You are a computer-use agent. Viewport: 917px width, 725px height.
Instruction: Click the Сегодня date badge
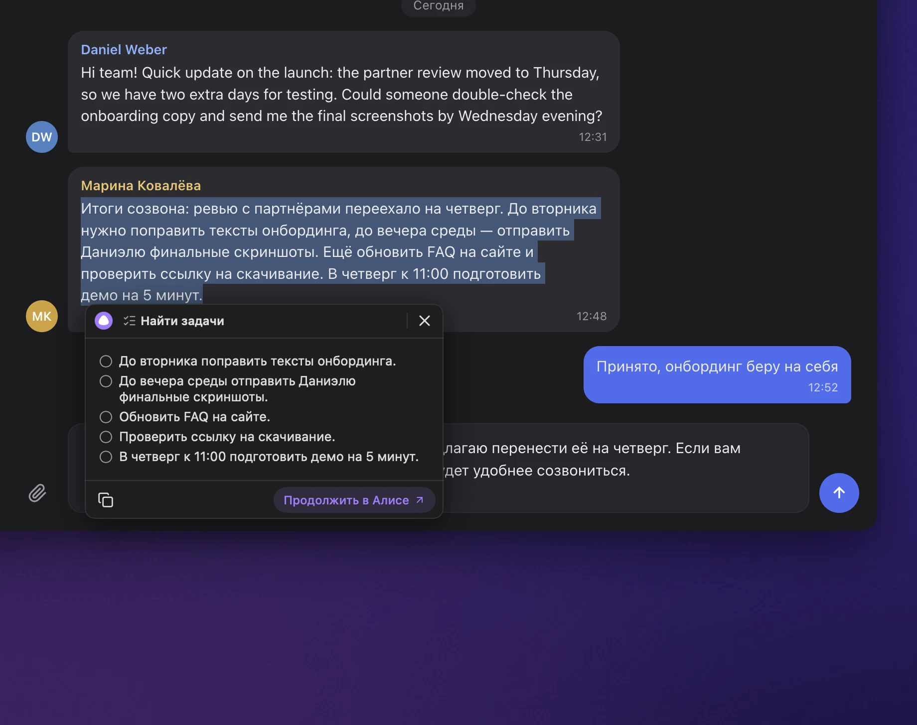pos(439,6)
